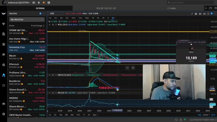The width and height of the screenshot is (217, 122).
Task: Add a new layout tab with plus icon
Action: tap(206, 8)
